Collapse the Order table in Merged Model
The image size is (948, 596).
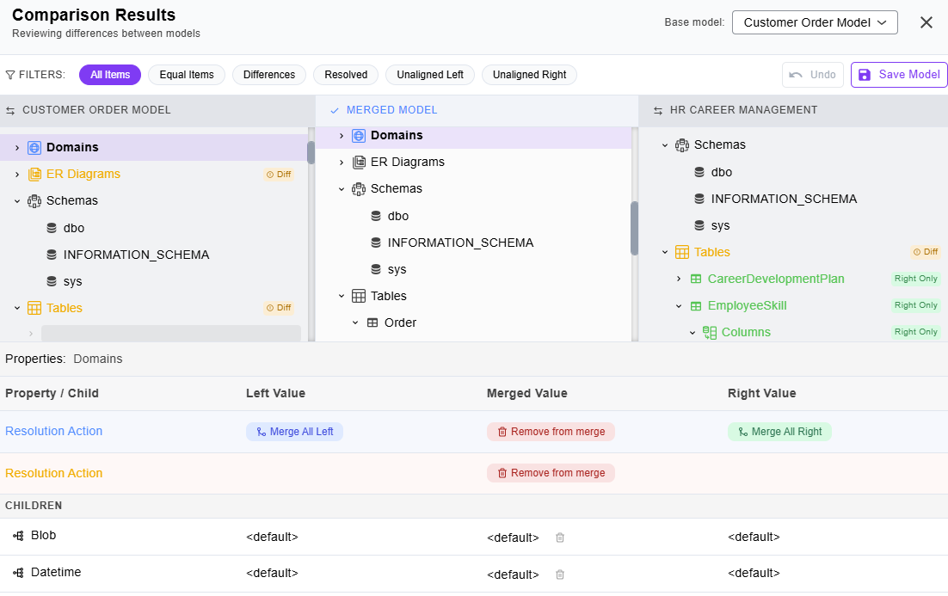click(355, 323)
